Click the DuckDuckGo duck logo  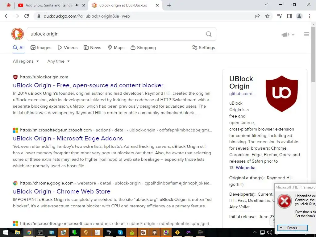click(18, 34)
